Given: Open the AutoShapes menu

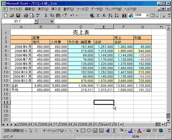Looking at the screenshot, I should 55,131.
